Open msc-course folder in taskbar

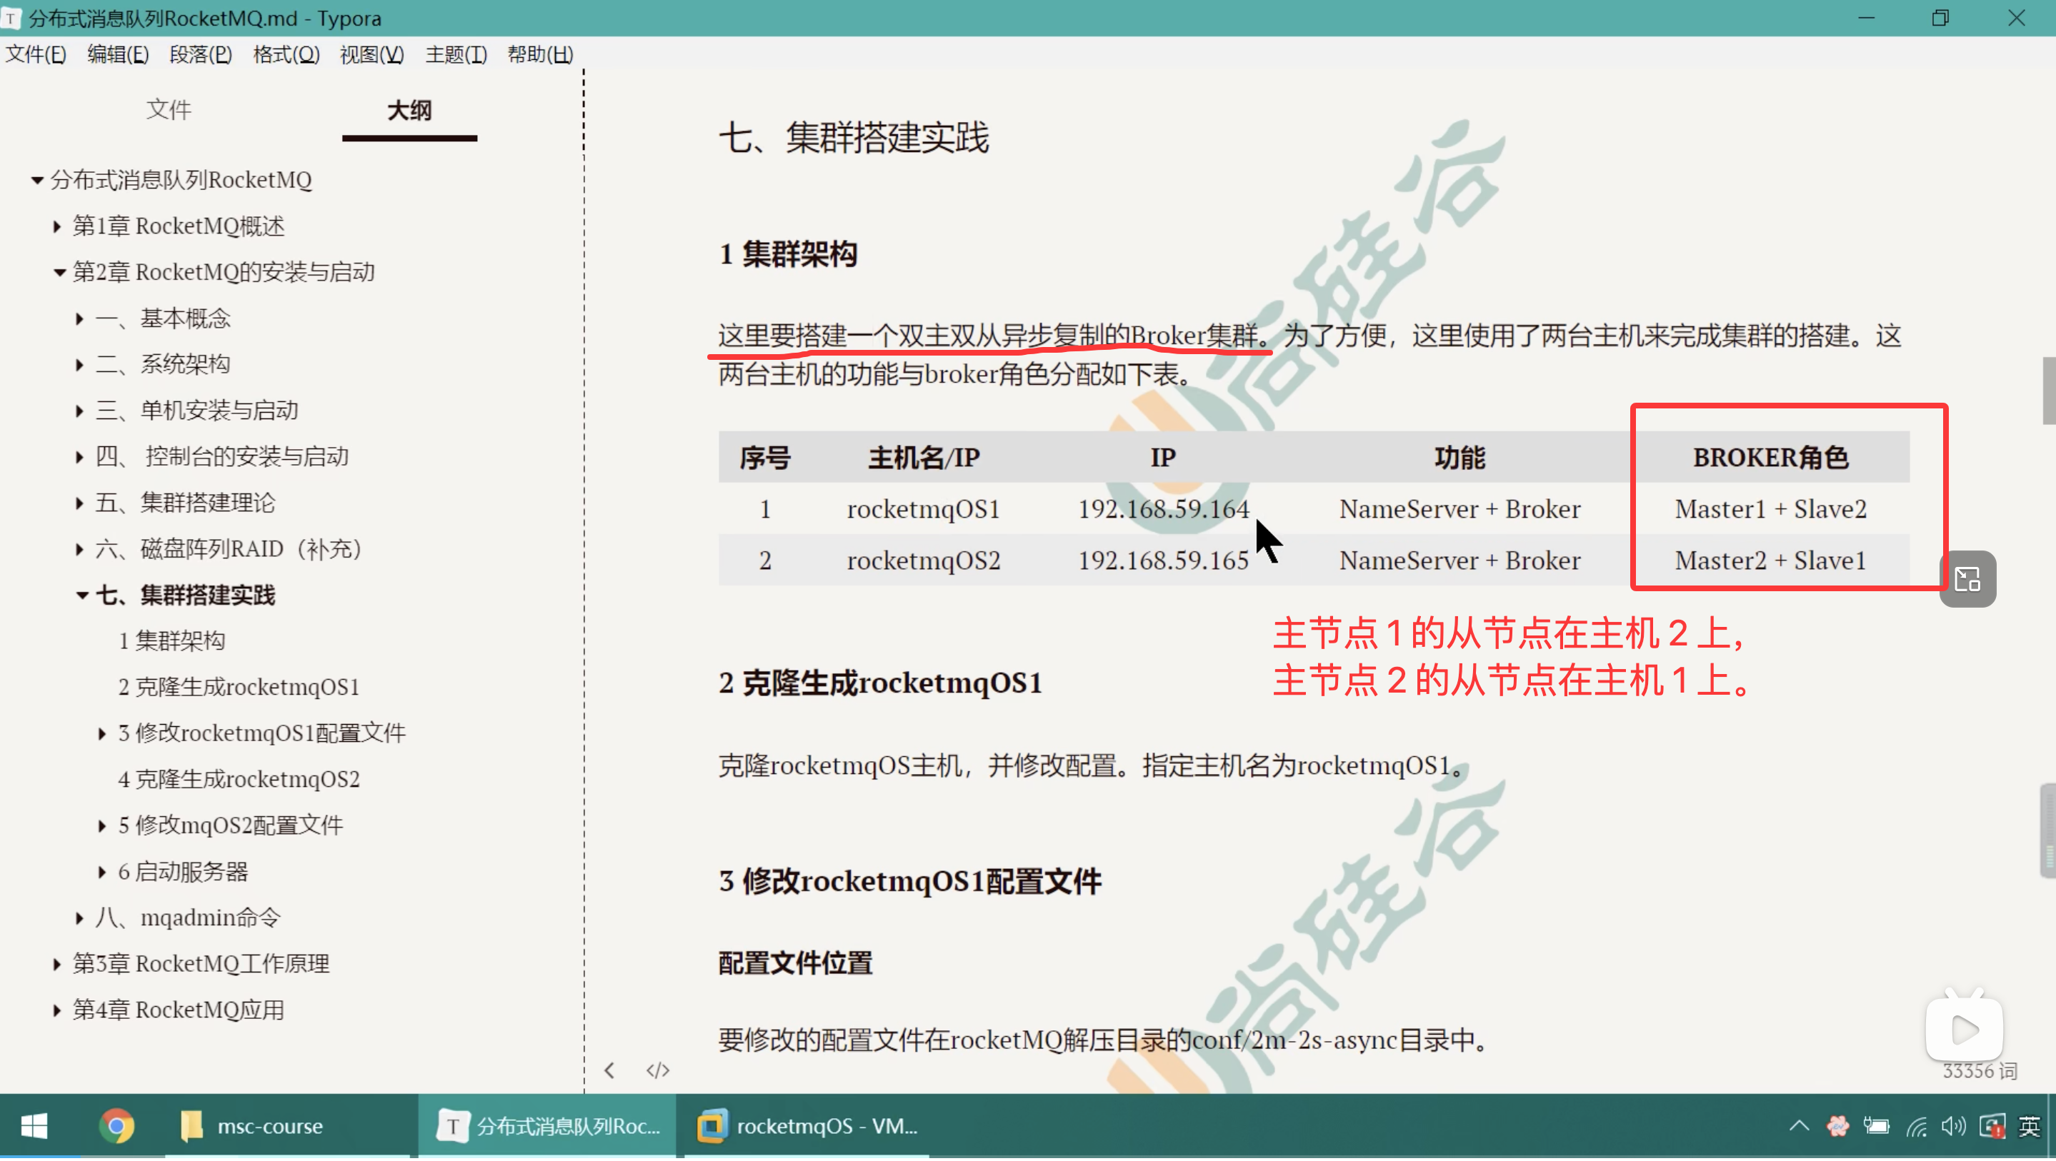[252, 1126]
